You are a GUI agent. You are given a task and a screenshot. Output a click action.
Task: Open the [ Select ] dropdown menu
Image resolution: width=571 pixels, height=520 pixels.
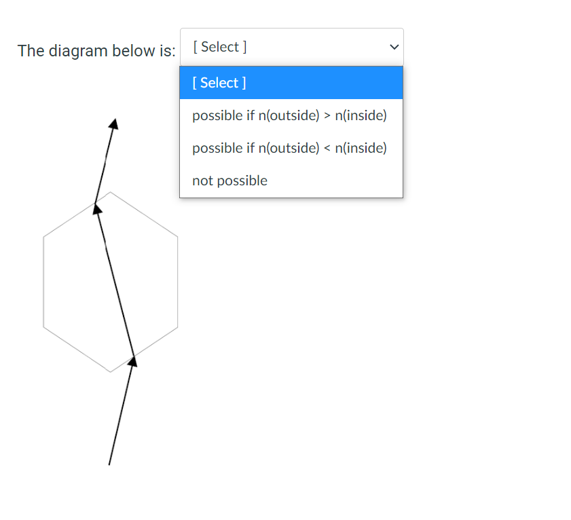[291, 46]
